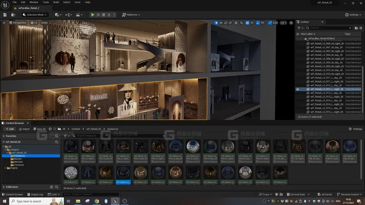Screen dimensions: 365x205
Task: Collapse the Content folder in the tree
Action: pyautogui.click(x=5, y=149)
